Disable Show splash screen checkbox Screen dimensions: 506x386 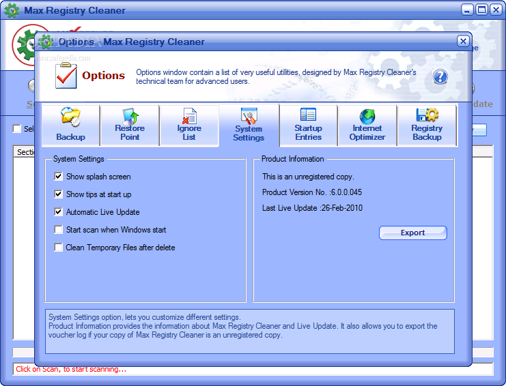(59, 176)
